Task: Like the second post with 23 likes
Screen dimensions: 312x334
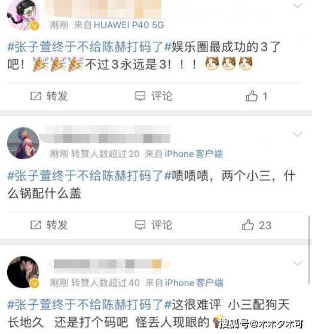Action: coord(248,225)
